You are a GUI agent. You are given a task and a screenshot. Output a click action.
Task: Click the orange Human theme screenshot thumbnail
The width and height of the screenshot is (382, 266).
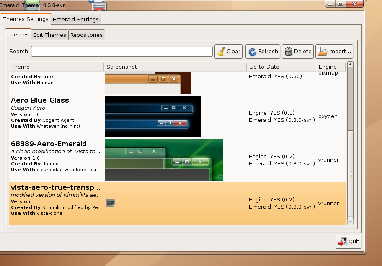(x=148, y=83)
